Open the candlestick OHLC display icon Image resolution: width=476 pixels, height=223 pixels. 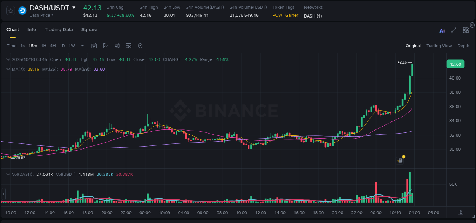[117, 46]
